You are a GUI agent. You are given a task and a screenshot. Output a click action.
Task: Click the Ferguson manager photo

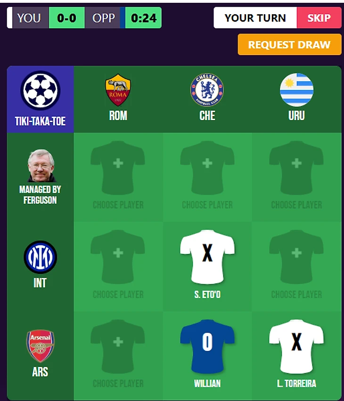click(41, 165)
